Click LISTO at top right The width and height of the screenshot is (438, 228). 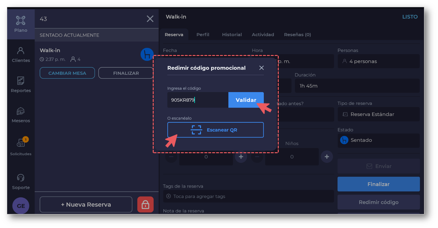[410, 17]
